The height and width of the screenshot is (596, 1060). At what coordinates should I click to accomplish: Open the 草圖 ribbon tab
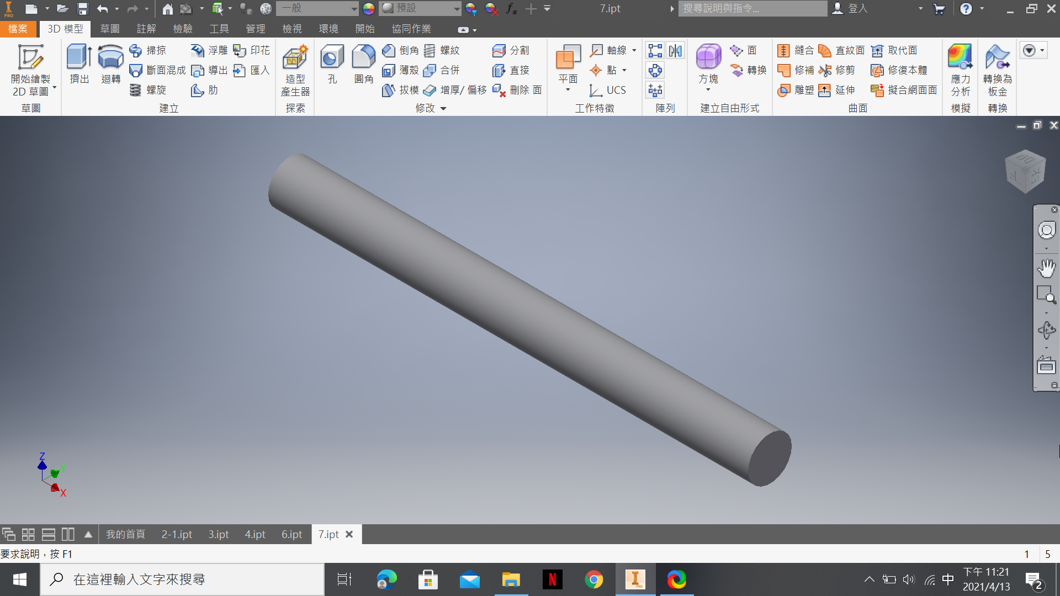[x=109, y=29]
